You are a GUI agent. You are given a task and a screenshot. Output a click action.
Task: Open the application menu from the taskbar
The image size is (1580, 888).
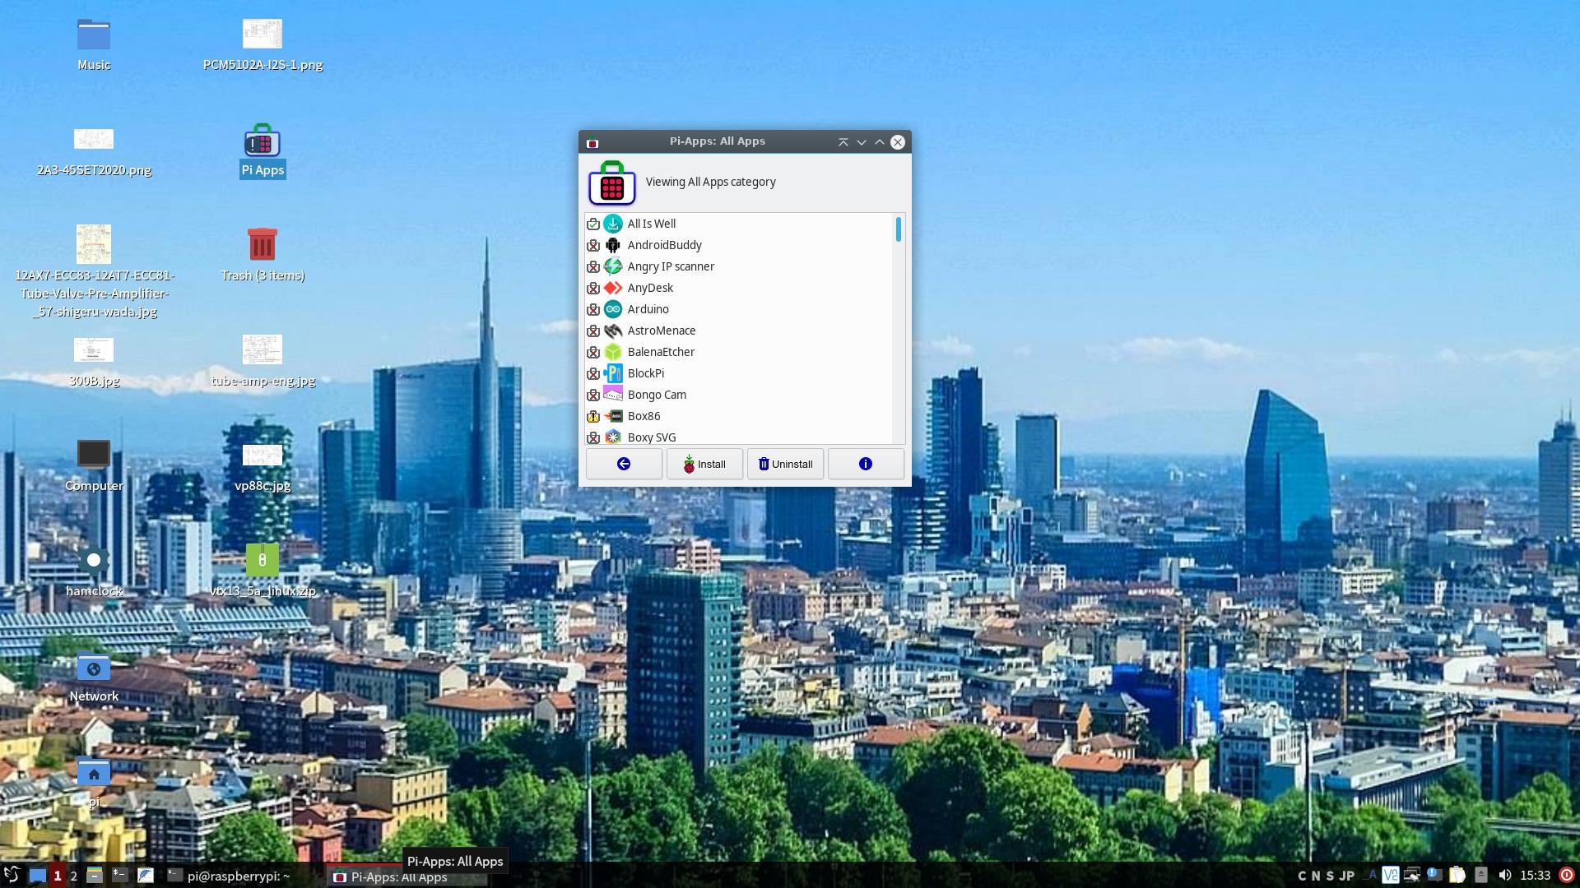click(12, 875)
